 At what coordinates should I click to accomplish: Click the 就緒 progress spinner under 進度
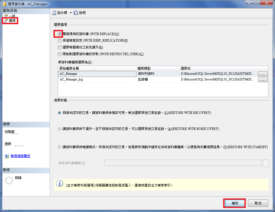point(9,180)
